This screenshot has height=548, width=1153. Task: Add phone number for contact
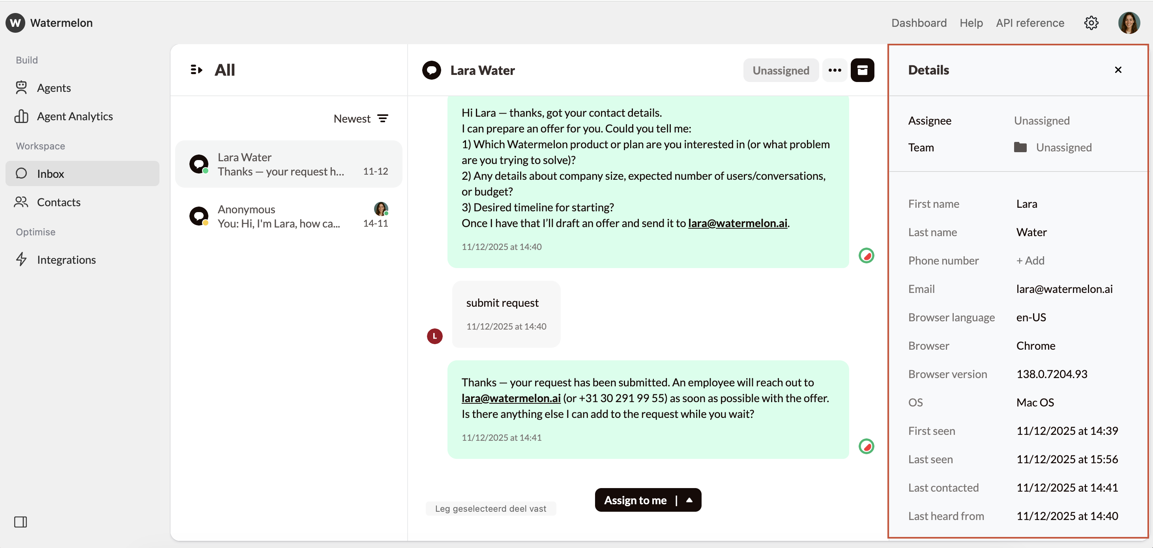[x=1030, y=261]
